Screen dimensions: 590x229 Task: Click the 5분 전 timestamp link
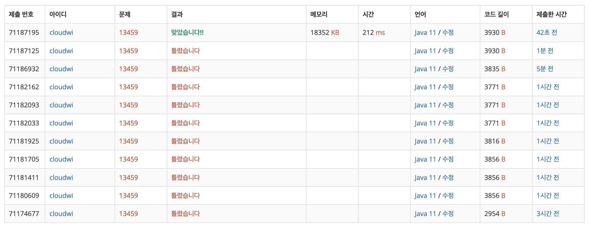545,69
